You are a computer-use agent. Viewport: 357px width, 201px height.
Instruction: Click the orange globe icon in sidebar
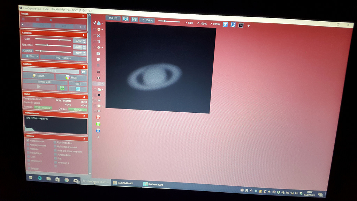pyautogui.click(x=99, y=29)
